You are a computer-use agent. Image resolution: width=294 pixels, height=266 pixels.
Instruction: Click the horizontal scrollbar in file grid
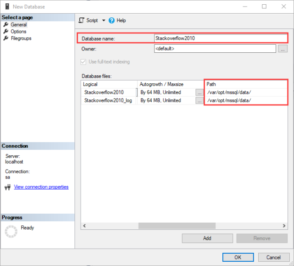pos(184,226)
